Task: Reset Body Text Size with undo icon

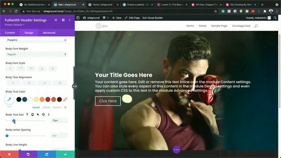Action: (43, 115)
